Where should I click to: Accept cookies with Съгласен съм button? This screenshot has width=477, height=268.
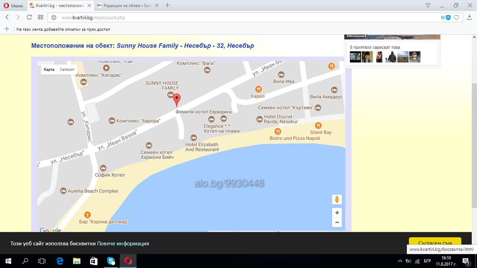pyautogui.click(x=435, y=242)
